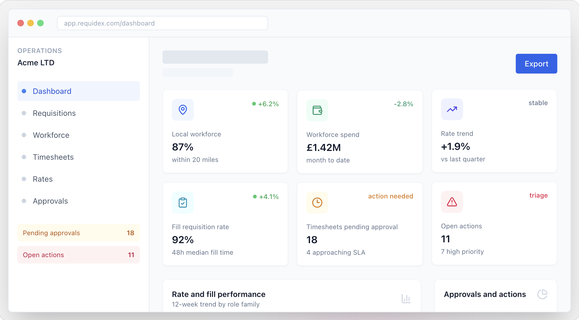Click the pie chart icon in Approvals and actions
This screenshot has height=320, width=579.
[542, 294]
